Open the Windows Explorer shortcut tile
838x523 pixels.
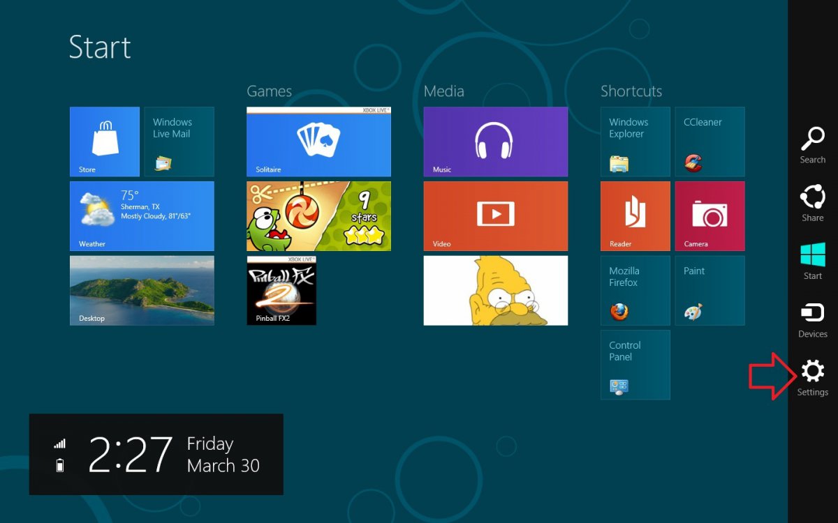pos(635,142)
